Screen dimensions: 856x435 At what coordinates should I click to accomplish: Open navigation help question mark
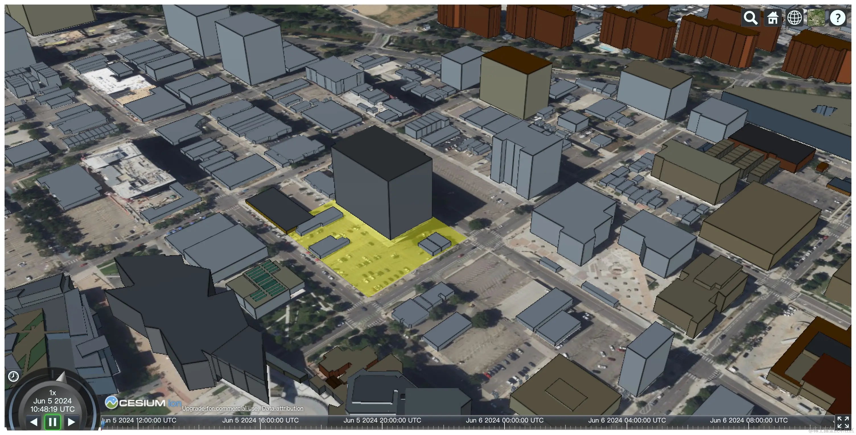point(838,18)
